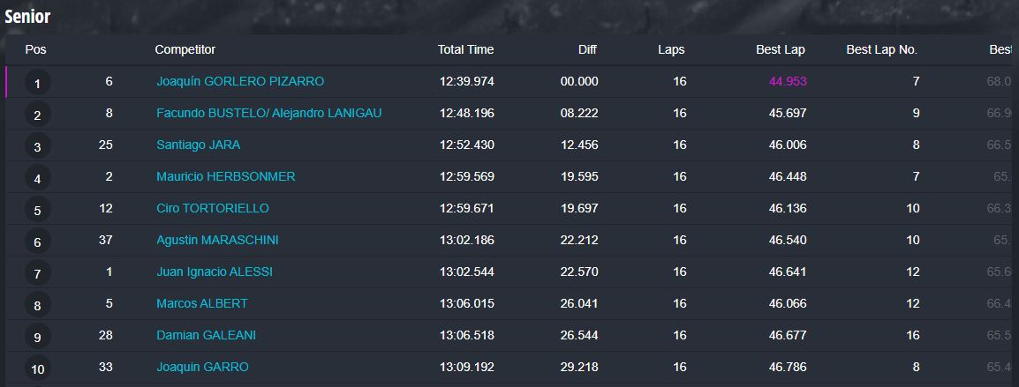Click Agustin MARASCHINI competitor name
Screen dimensions: 1019x387
point(217,241)
